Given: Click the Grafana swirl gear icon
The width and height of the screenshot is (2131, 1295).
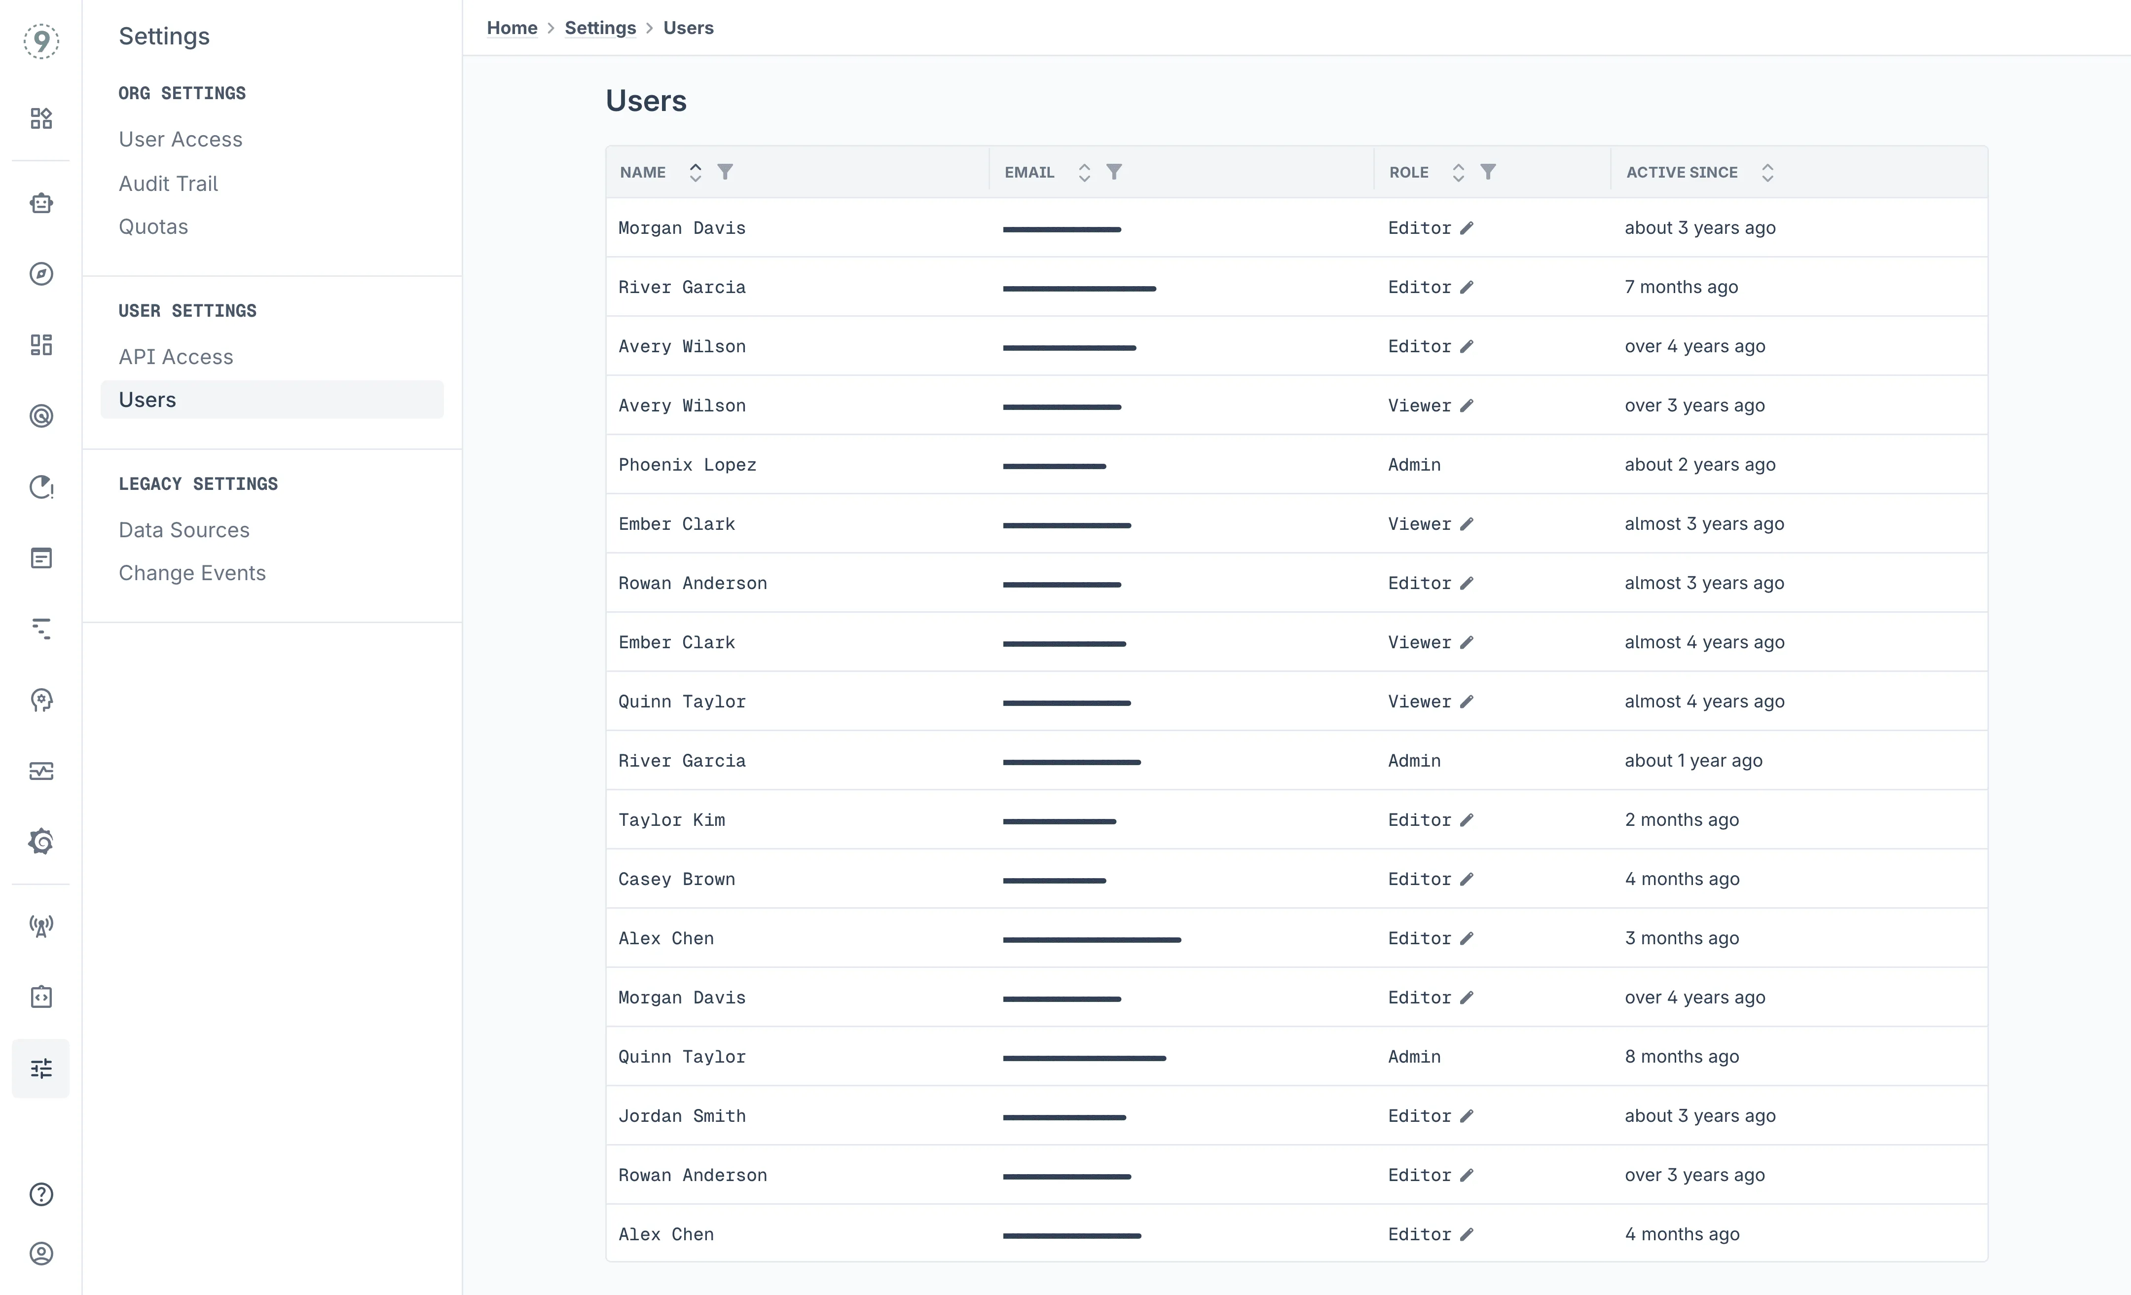Looking at the screenshot, I should tap(40, 841).
